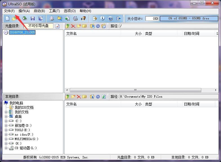Viewport: 221px width, 162px height.
Task: Click the blue info balloon icon
Action: 102,19
